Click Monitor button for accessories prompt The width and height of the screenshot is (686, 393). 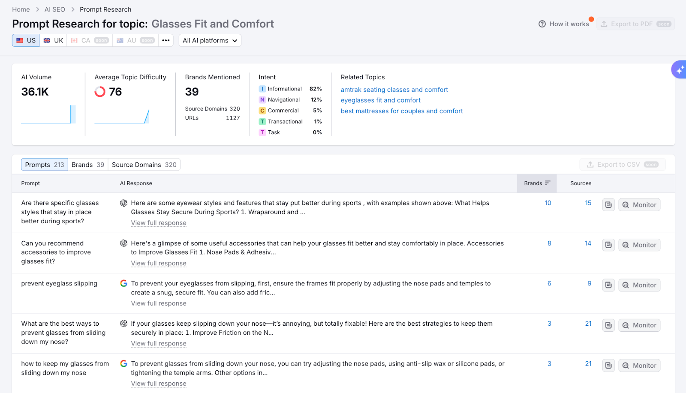(639, 245)
